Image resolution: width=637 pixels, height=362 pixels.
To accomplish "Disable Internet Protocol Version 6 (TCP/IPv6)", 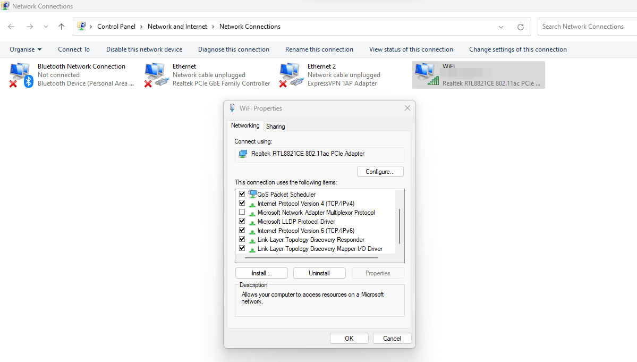I will click(242, 230).
